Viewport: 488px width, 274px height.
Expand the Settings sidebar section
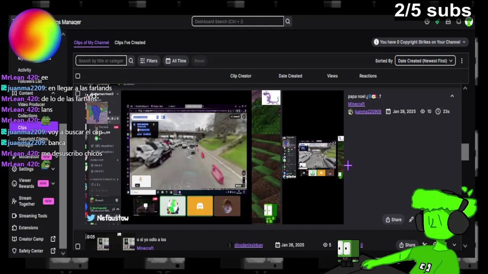[53, 169]
